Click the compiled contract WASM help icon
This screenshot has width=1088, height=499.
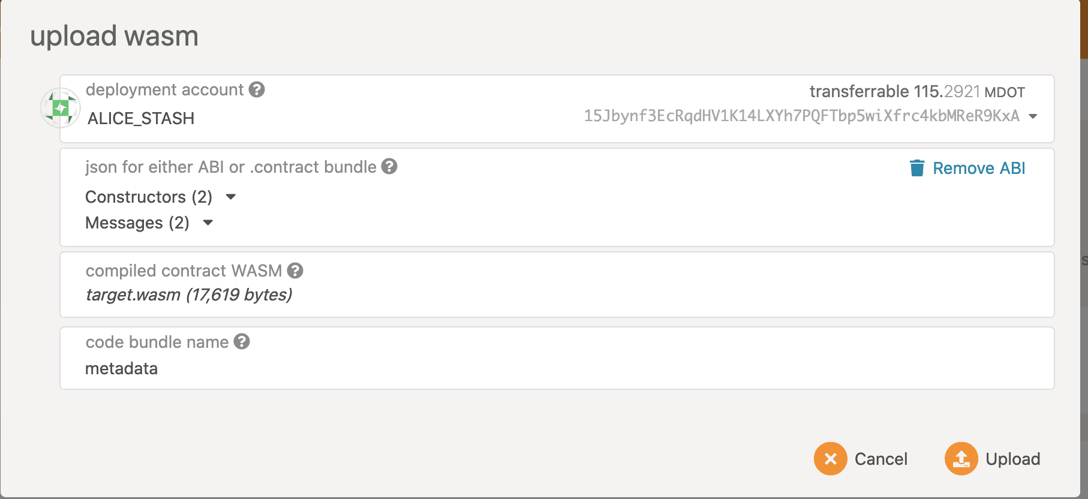click(x=295, y=270)
